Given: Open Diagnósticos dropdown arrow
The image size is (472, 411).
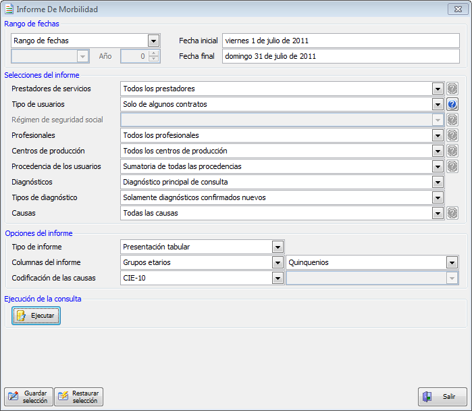Looking at the screenshot, I should point(438,183).
